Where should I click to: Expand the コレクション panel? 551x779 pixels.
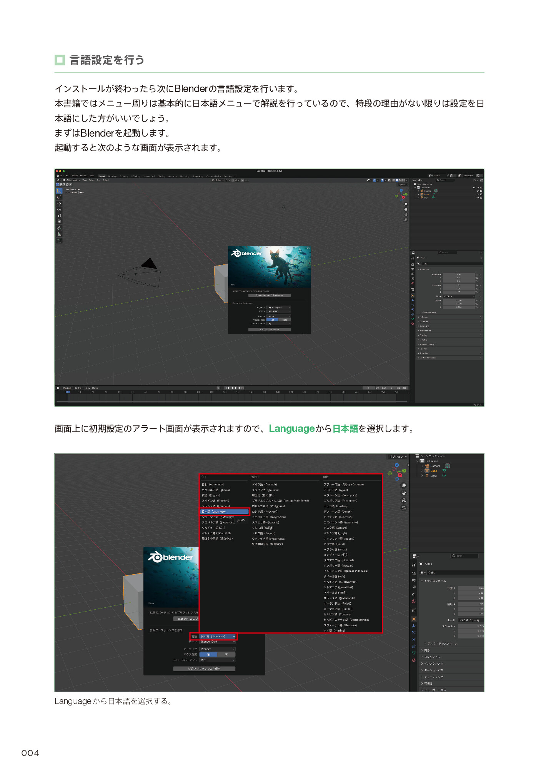tap(433, 657)
